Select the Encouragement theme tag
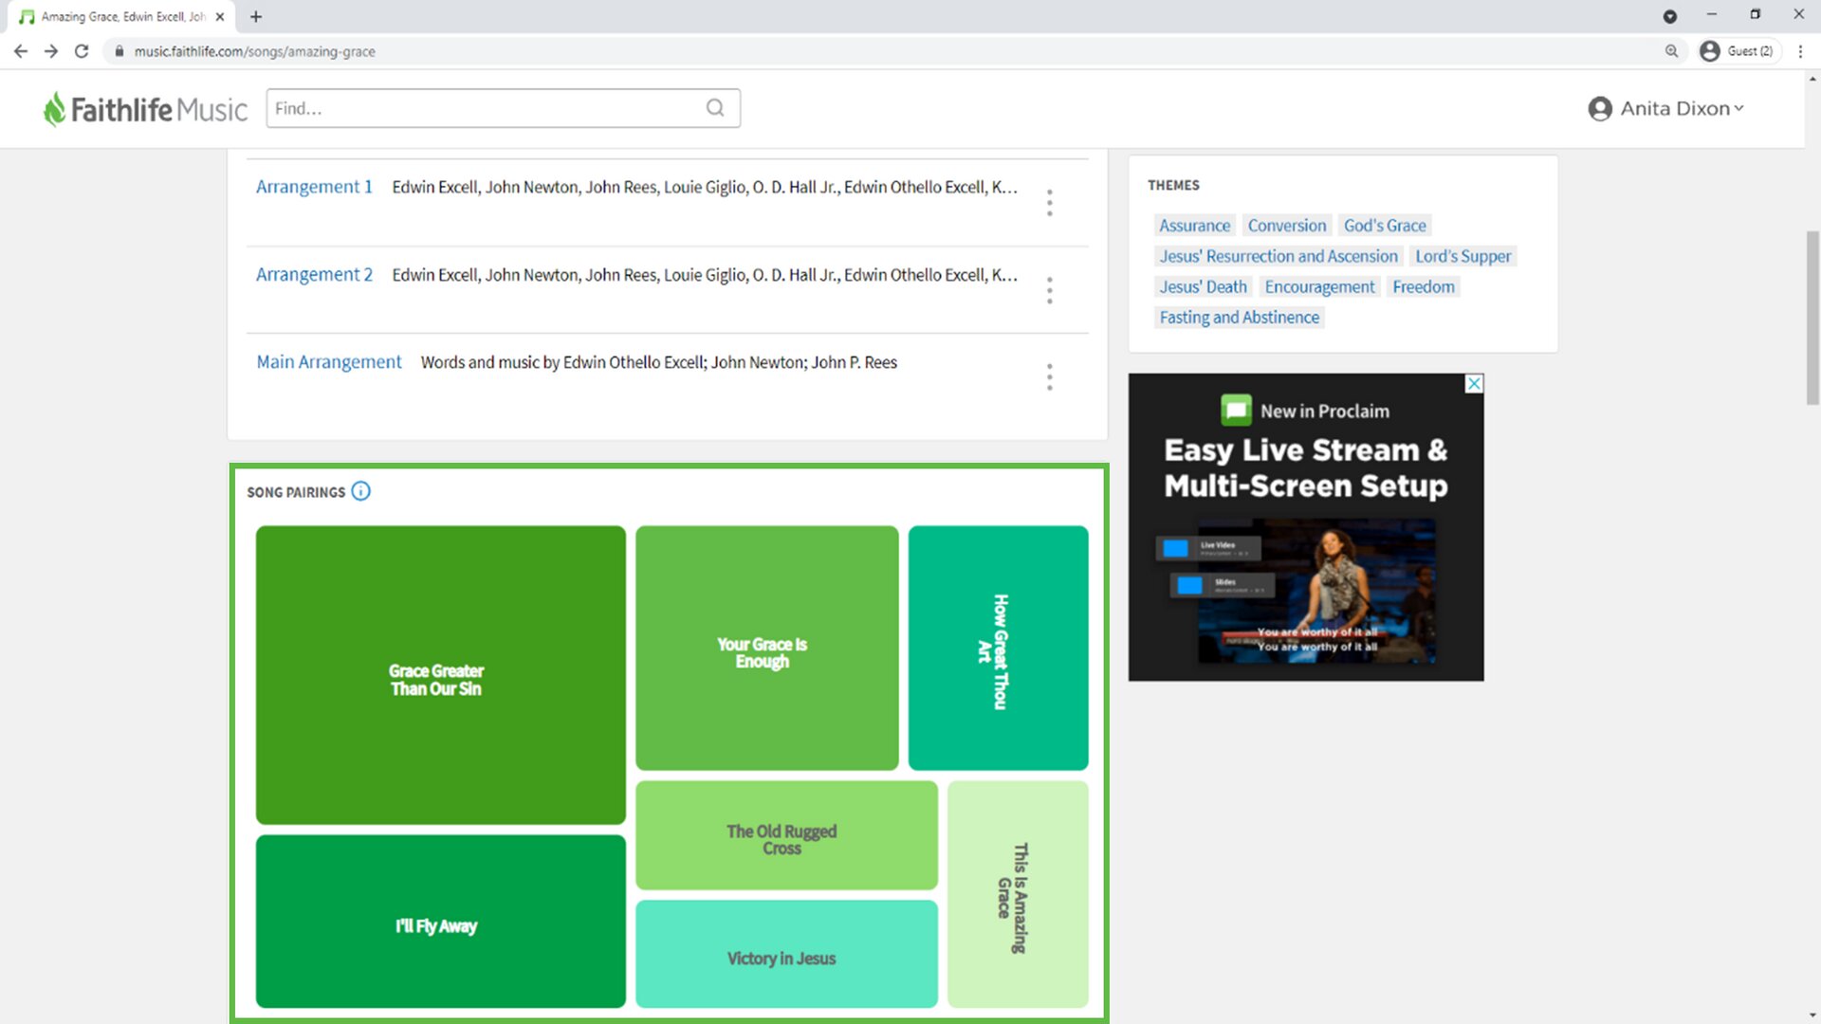Image resolution: width=1821 pixels, height=1024 pixels. pos(1319,286)
